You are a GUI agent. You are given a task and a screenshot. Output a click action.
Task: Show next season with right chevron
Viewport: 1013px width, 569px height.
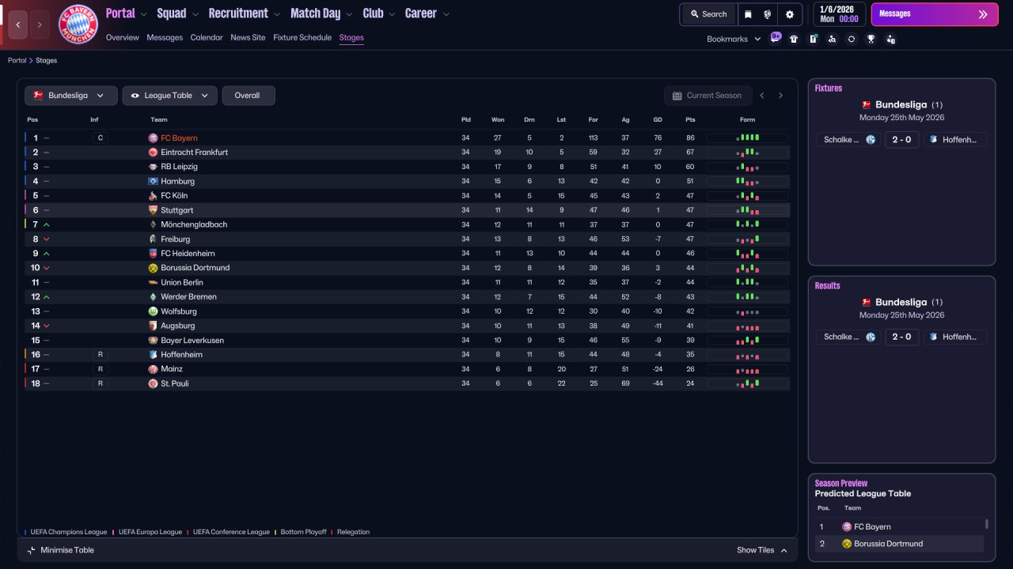[780, 96]
